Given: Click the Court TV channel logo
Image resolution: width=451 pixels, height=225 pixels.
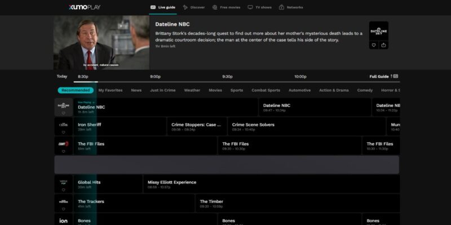Looking at the screenshot, I should coord(64,144).
